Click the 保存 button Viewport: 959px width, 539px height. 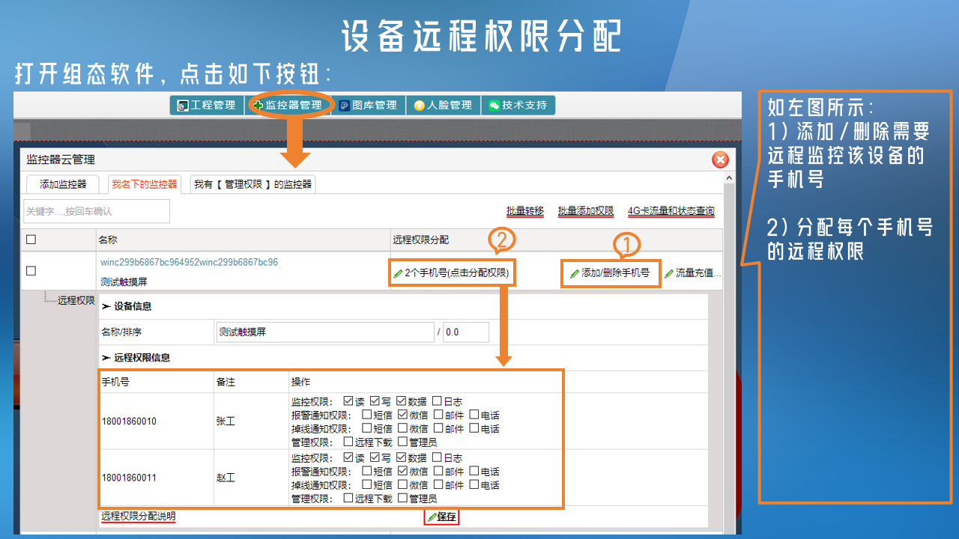(x=441, y=517)
